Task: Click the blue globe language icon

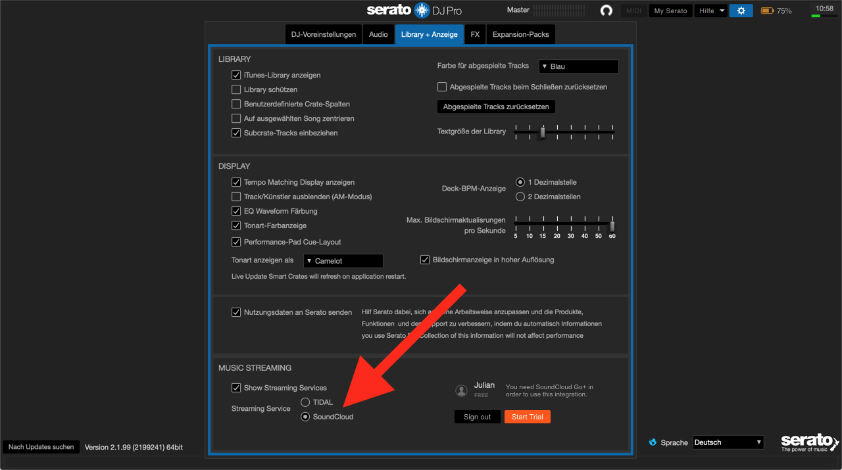Action: pyautogui.click(x=652, y=442)
